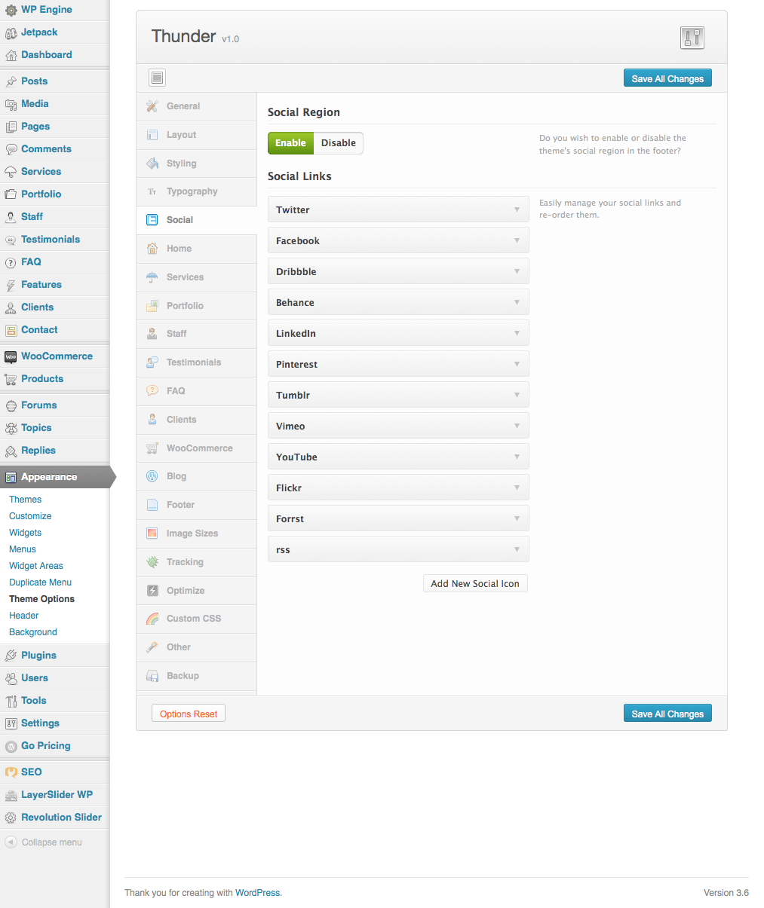Expand the Twitter social link
This screenshot has height=908, width=764.
click(x=398, y=209)
